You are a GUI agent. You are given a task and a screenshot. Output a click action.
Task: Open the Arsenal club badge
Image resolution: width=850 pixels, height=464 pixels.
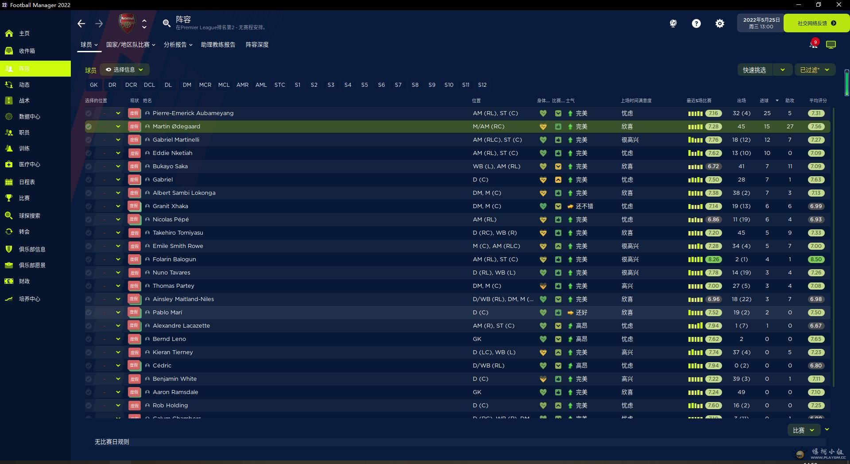coord(127,23)
